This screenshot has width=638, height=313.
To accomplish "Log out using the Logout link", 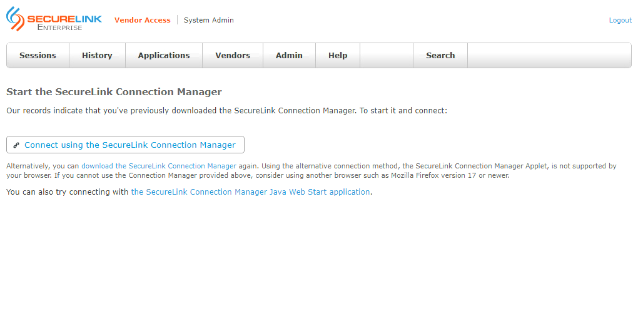I will [x=620, y=20].
